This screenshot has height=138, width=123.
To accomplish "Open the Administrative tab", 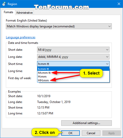I will (24, 13).
